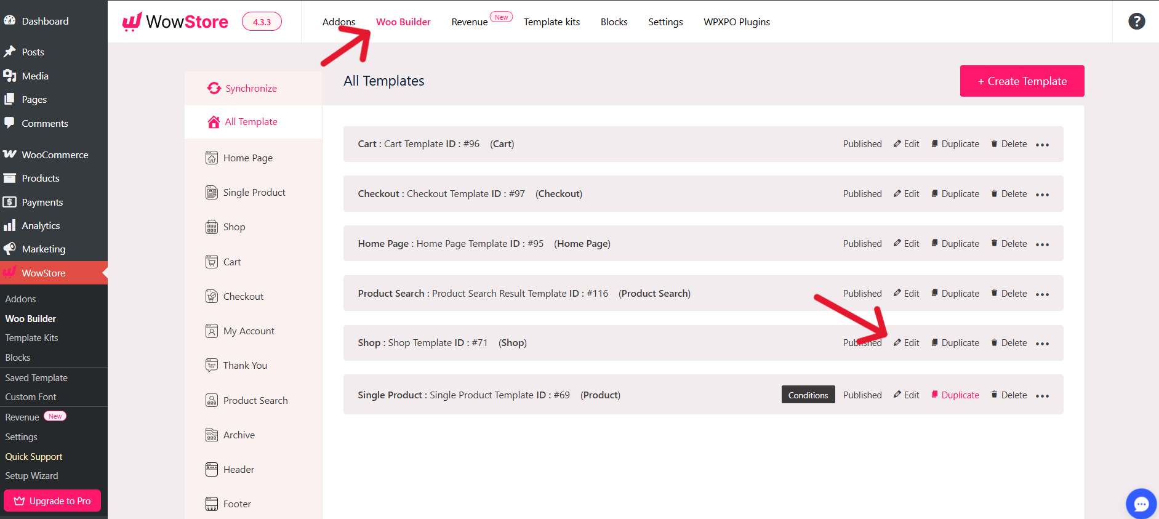Click Conditions on Single Product Template

[x=808, y=395]
